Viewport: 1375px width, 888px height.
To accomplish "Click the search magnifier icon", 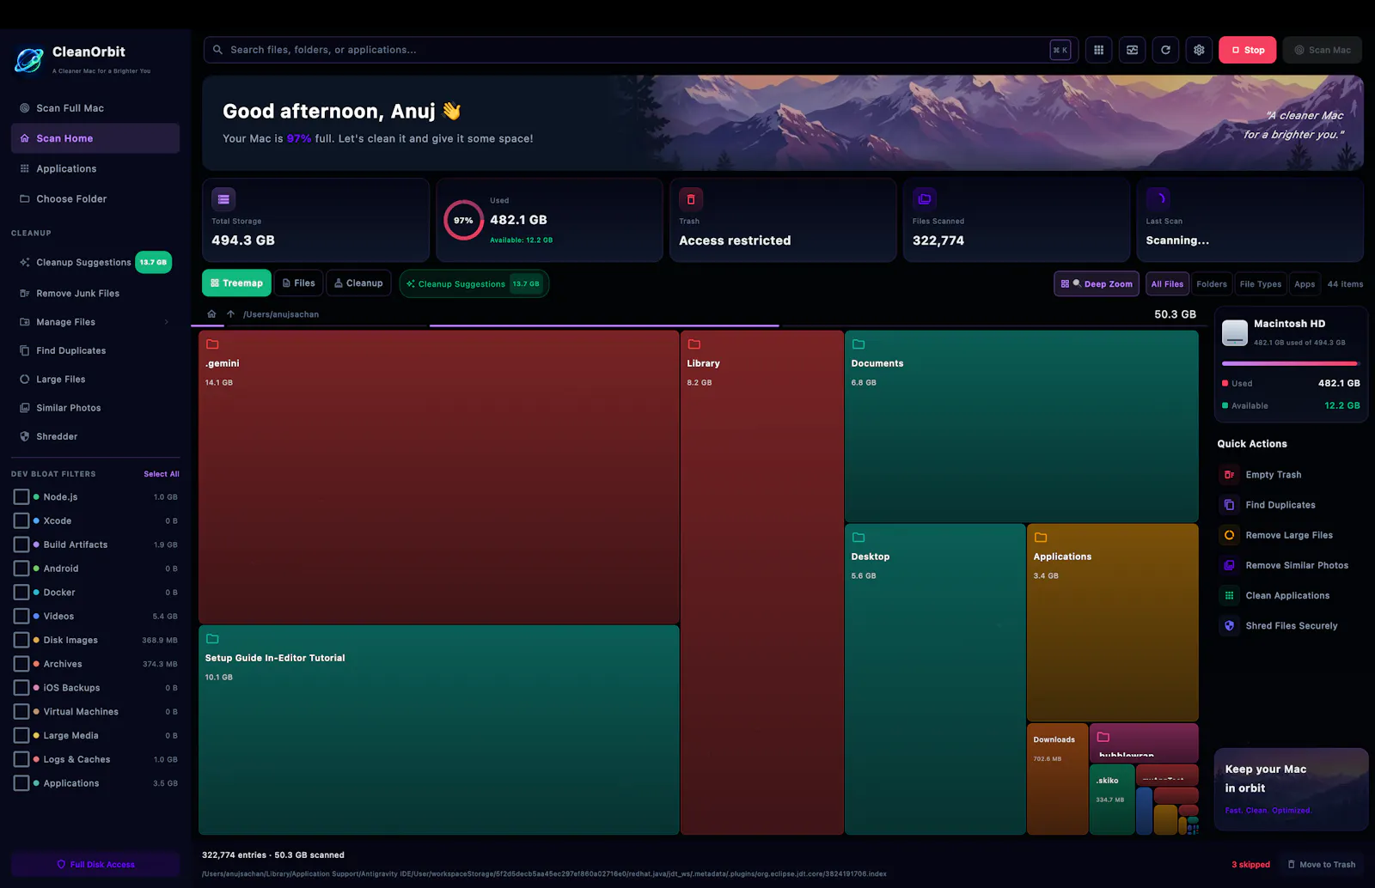I will (x=217, y=50).
